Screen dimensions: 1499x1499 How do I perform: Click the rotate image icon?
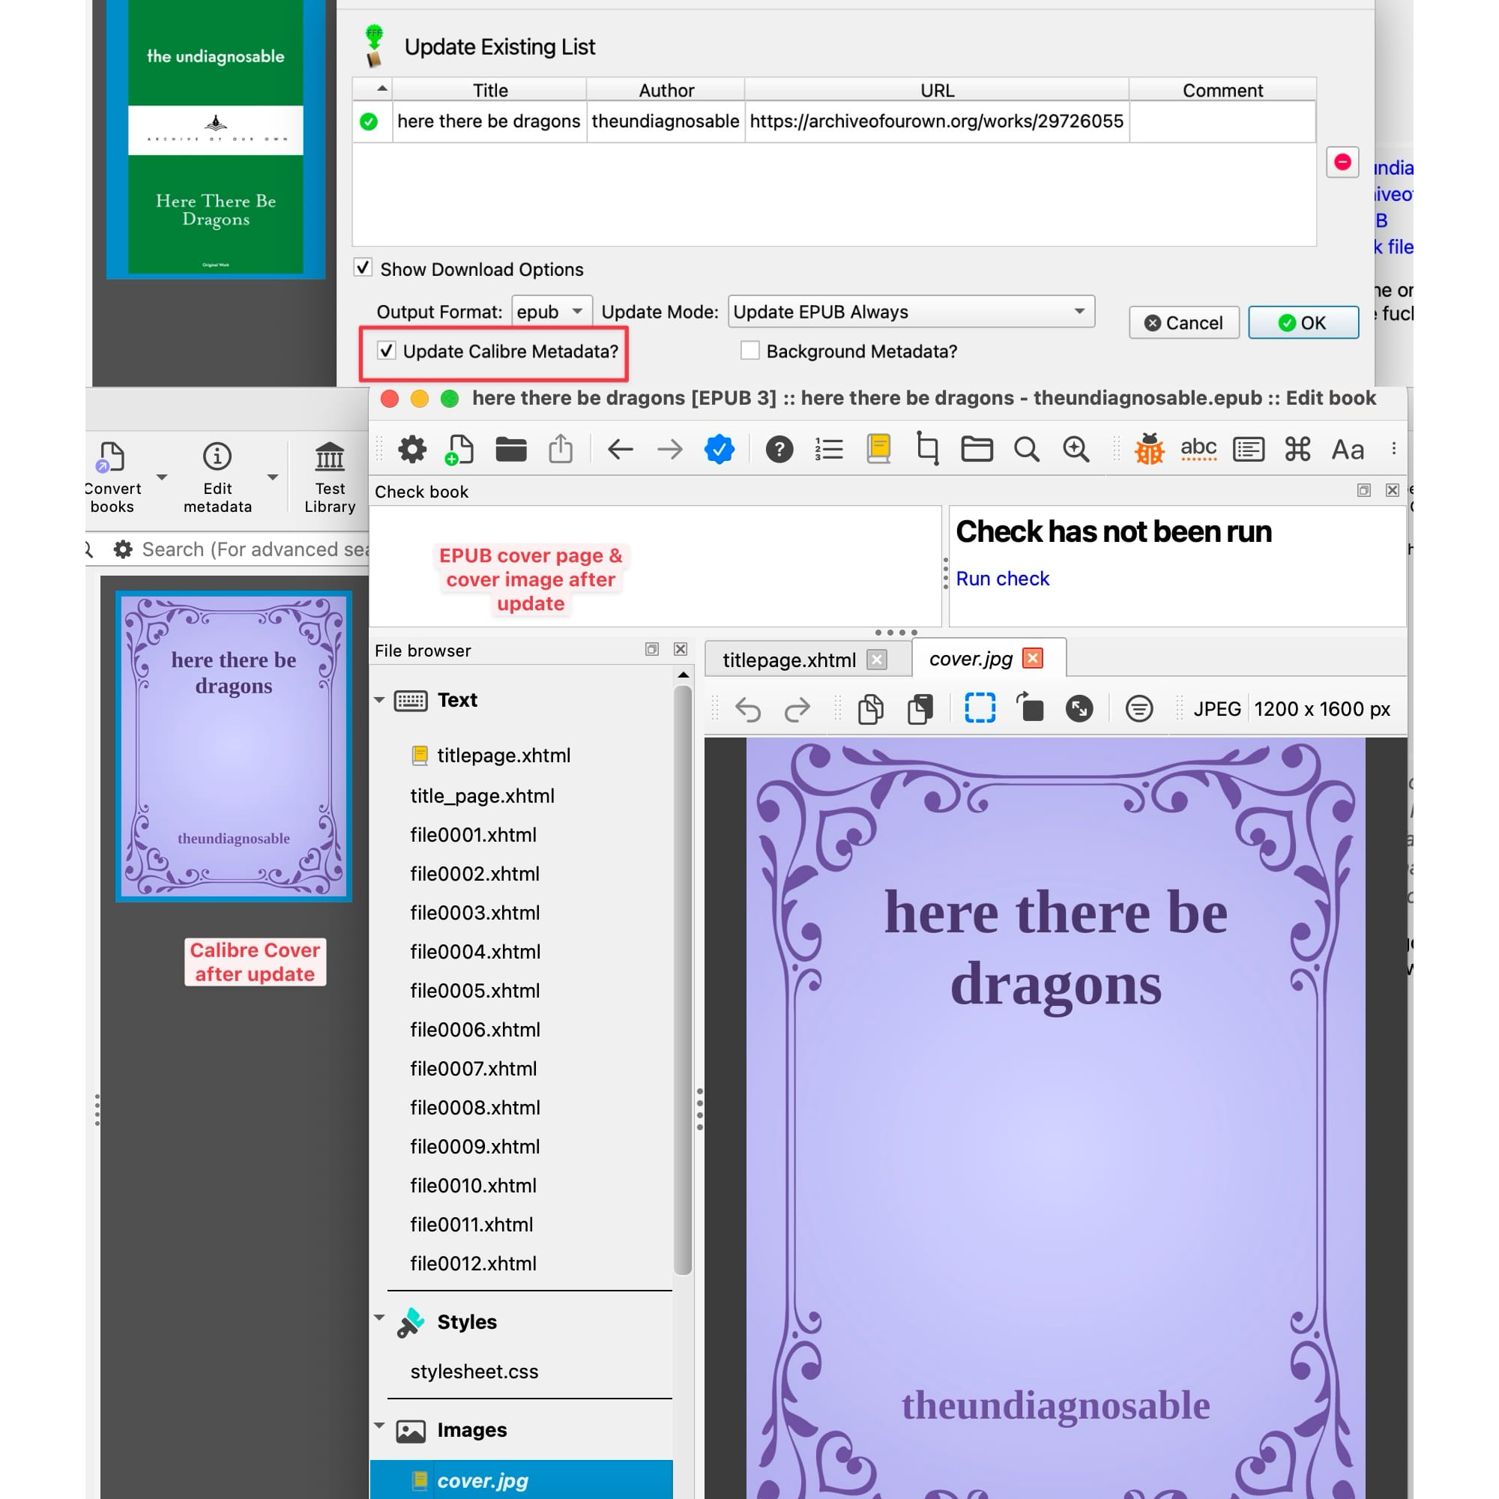coord(1030,708)
